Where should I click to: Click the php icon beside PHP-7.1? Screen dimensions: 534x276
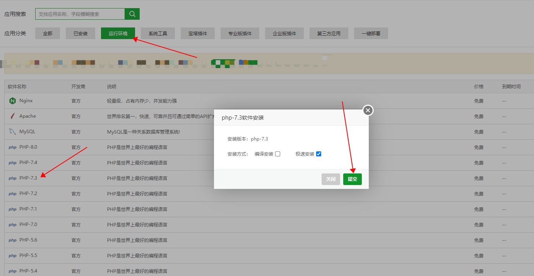tap(12, 209)
